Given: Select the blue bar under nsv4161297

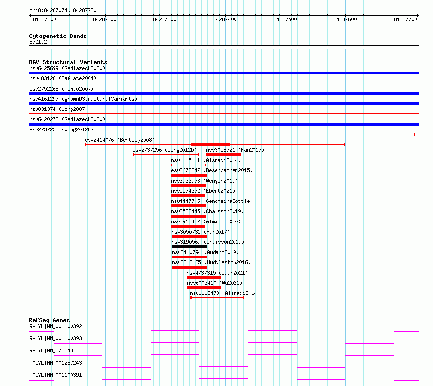Looking at the screenshot, I should 224,104.
